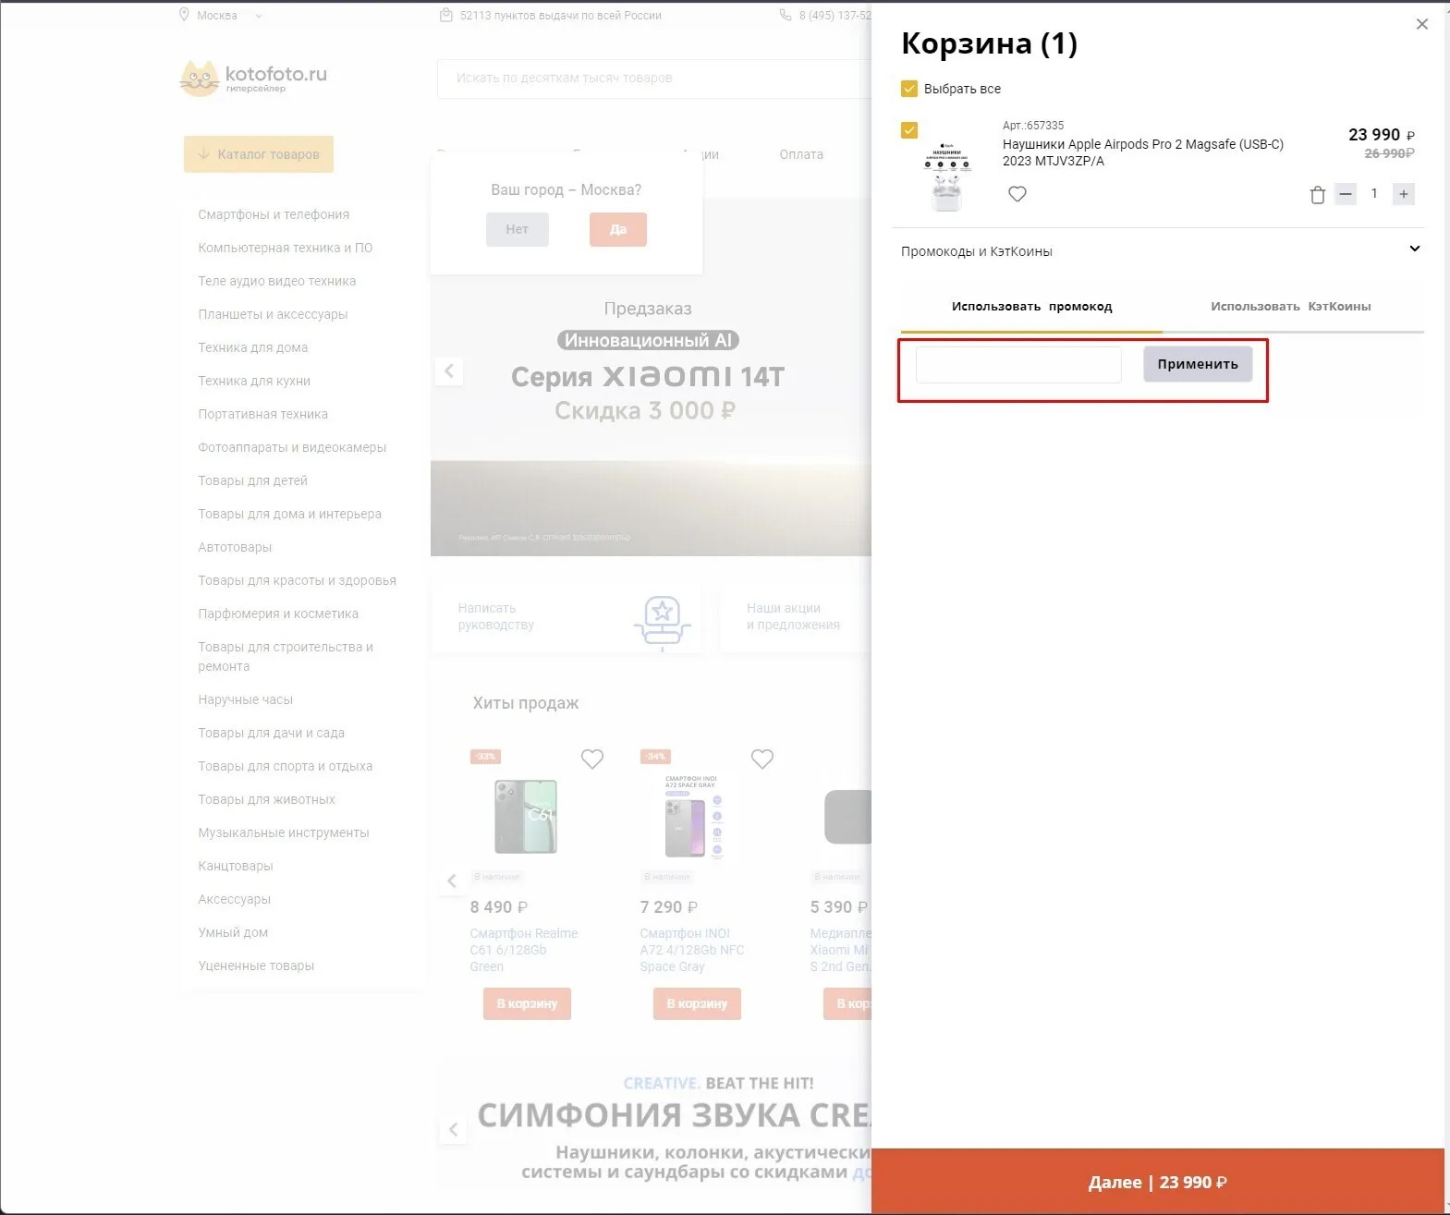The height and width of the screenshot is (1215, 1450).
Task: Open 'Фотоаппараты и видеокамеры' category
Action: [292, 447]
